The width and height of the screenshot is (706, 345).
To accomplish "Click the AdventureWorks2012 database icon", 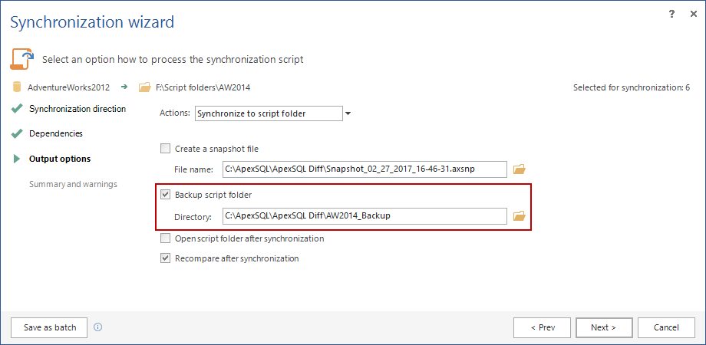I will pos(16,87).
